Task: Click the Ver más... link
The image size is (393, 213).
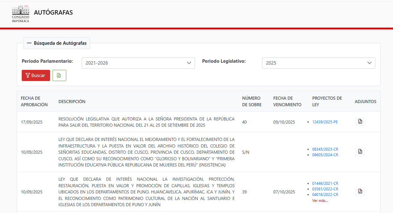Action: tap(320, 201)
